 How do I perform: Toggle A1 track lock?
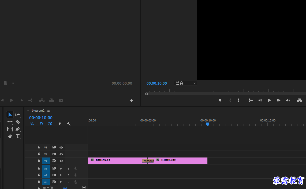[x=39, y=168]
